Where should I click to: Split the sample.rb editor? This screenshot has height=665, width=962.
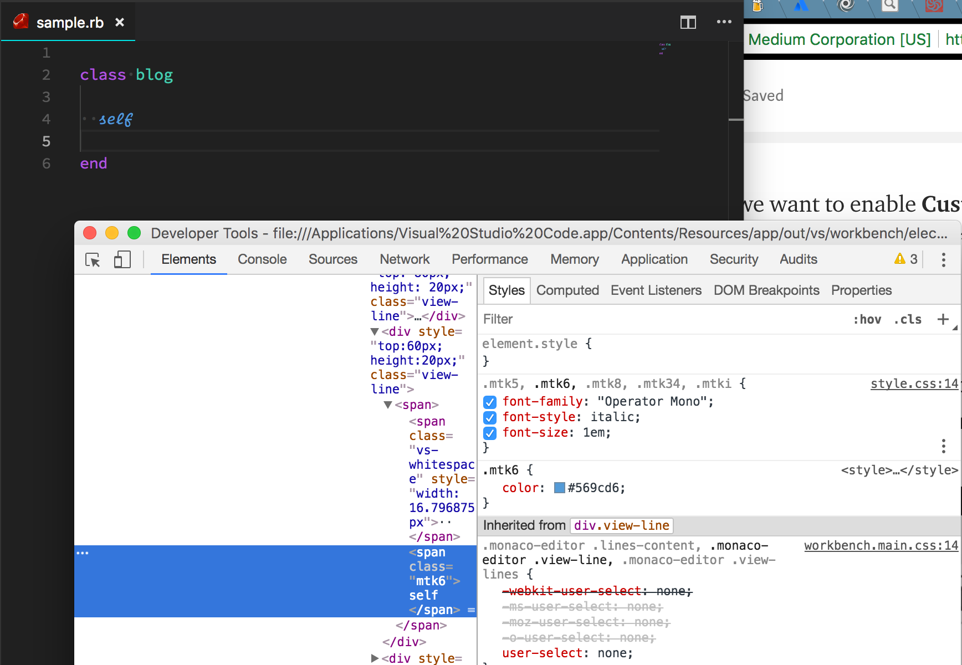pyautogui.click(x=688, y=22)
